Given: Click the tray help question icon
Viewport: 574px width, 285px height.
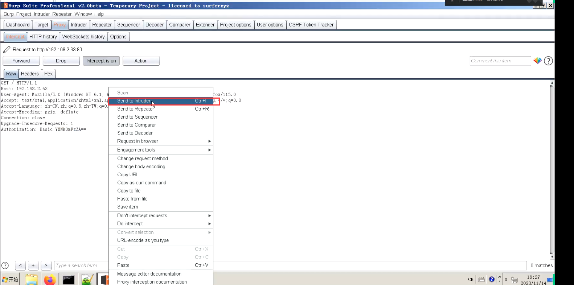Looking at the screenshot, I should click(492, 279).
